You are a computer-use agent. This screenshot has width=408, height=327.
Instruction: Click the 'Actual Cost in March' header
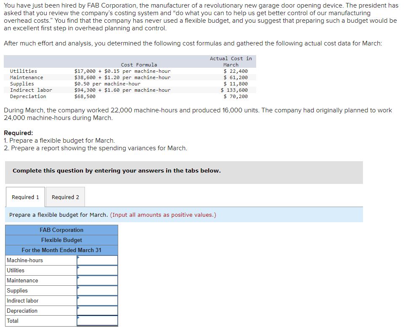click(x=231, y=62)
